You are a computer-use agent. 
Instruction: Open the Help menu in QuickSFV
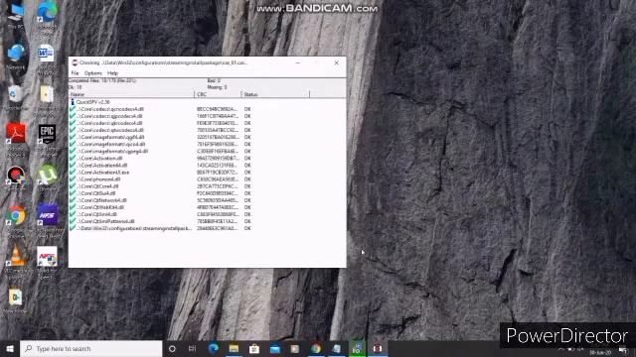(x=112, y=73)
